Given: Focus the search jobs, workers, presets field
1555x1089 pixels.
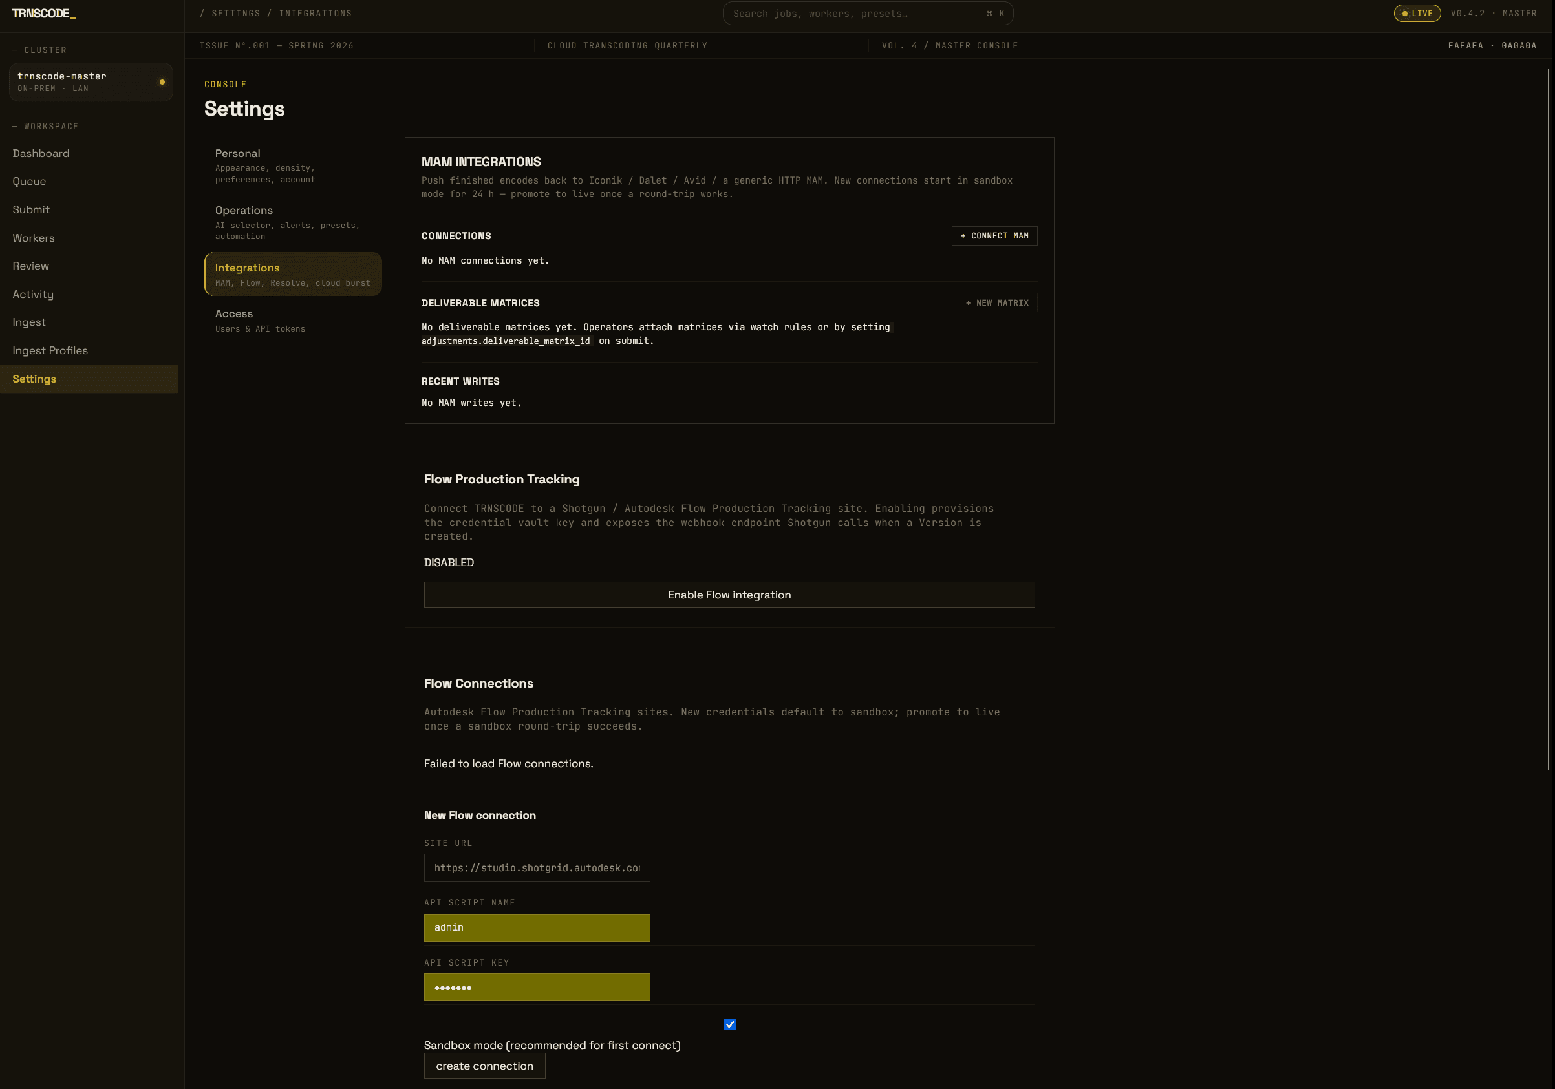Looking at the screenshot, I should 850,14.
